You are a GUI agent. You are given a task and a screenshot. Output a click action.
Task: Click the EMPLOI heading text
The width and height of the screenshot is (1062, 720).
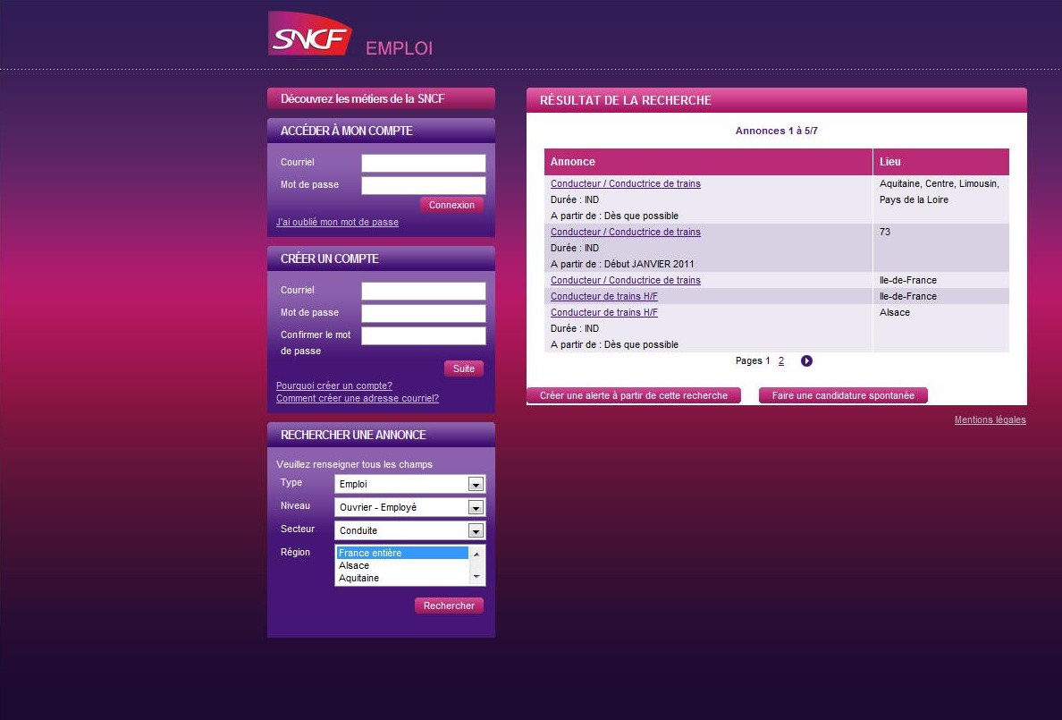tap(399, 48)
